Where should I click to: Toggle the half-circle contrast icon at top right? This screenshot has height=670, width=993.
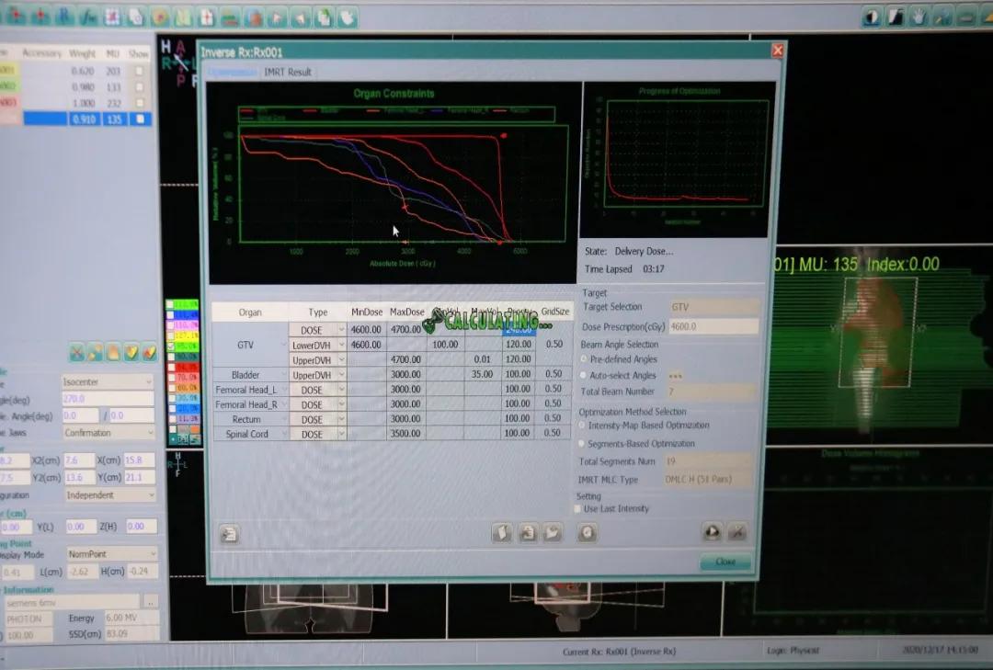872,17
